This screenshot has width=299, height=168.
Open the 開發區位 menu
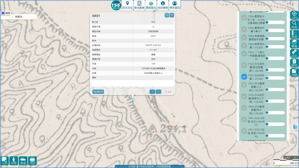[x=151, y=5]
